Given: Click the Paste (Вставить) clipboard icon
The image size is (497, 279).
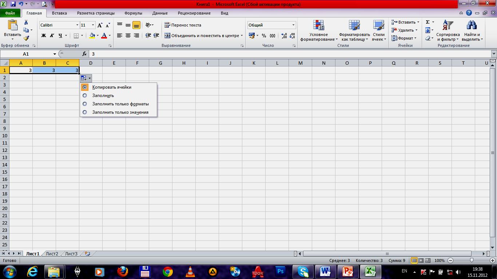Looking at the screenshot, I should (x=12, y=25).
